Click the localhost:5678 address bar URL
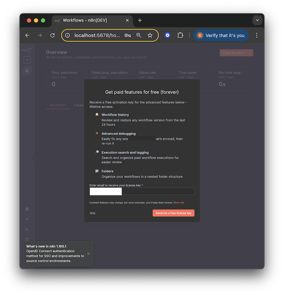The height and width of the screenshot is (295, 284). [x=97, y=35]
